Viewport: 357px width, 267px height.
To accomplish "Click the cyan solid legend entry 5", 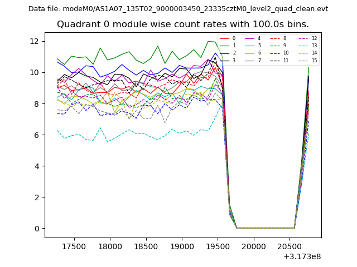I will pos(253,46).
